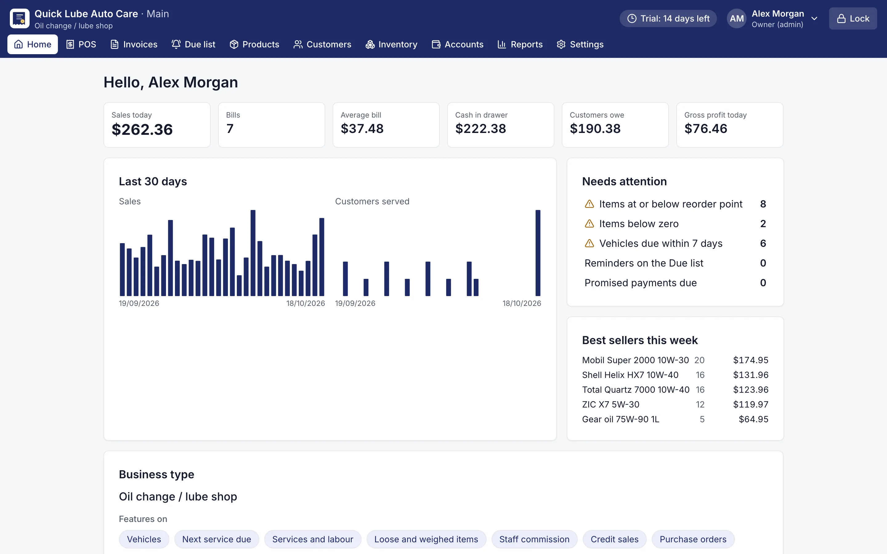Select the Staff commission feature chip

[x=534, y=539]
